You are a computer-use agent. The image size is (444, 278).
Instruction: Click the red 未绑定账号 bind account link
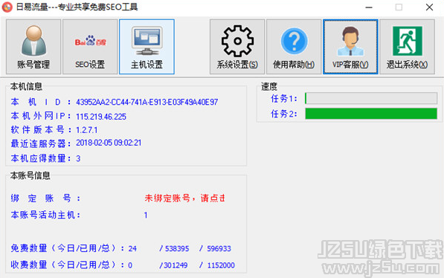(184, 198)
